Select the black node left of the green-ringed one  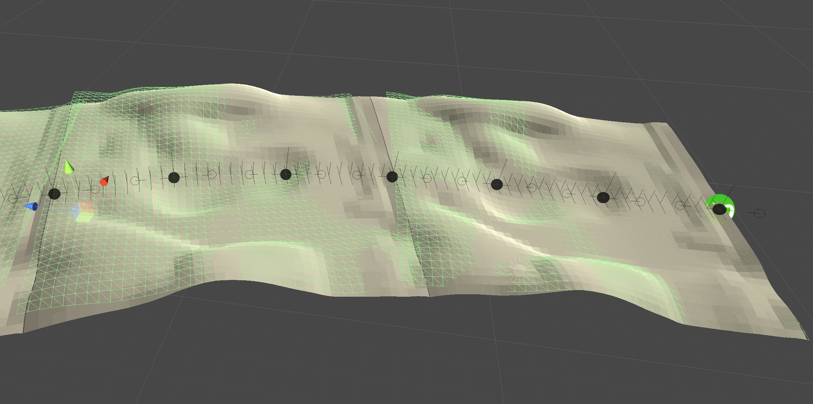pos(603,197)
